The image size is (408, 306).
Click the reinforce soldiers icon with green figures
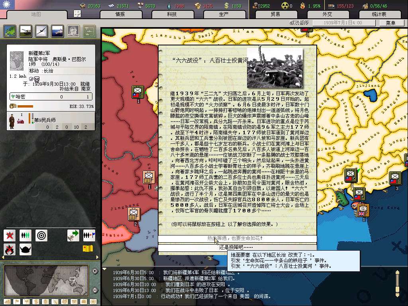coord(25,235)
